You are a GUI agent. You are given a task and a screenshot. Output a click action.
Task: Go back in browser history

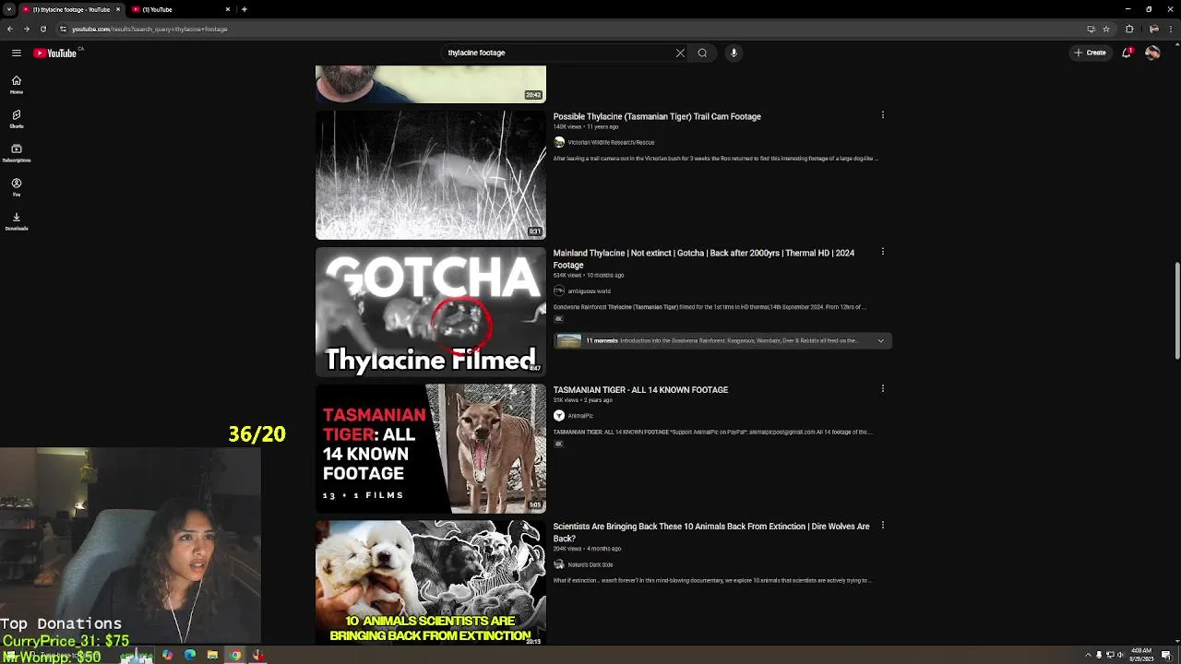tap(10, 29)
